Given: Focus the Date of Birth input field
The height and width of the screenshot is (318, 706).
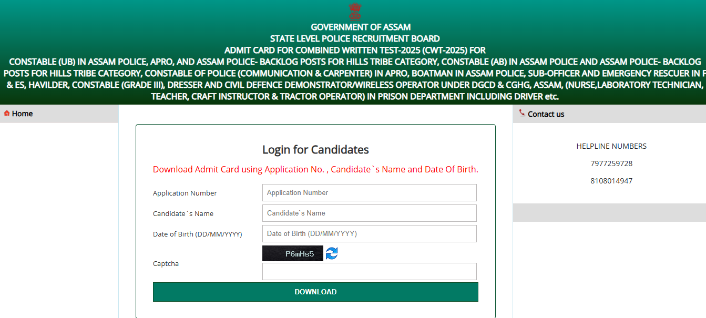Looking at the screenshot, I should coord(370,233).
